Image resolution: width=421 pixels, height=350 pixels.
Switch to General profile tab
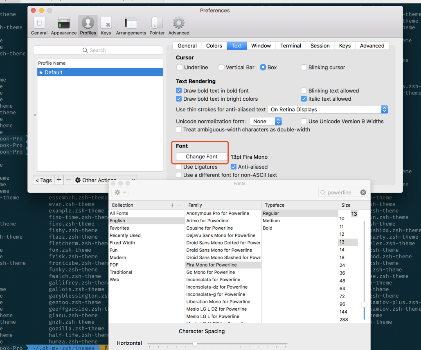coord(187,46)
